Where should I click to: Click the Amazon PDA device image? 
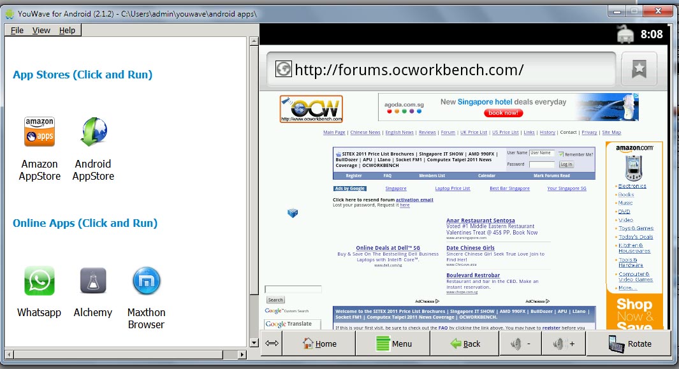point(634,168)
